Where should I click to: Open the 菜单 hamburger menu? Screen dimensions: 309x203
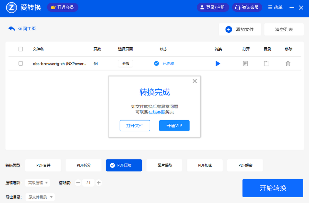275,7
